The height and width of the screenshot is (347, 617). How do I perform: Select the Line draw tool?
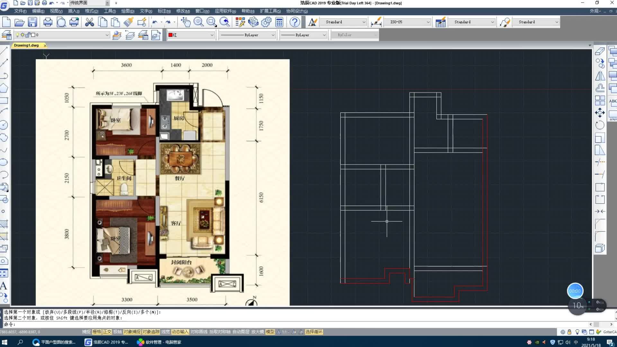[x=4, y=50]
